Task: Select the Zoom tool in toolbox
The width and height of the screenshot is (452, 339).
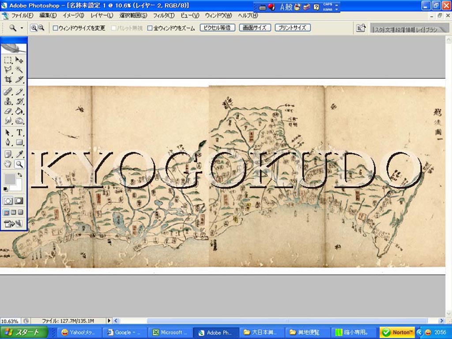Action: click(x=19, y=164)
